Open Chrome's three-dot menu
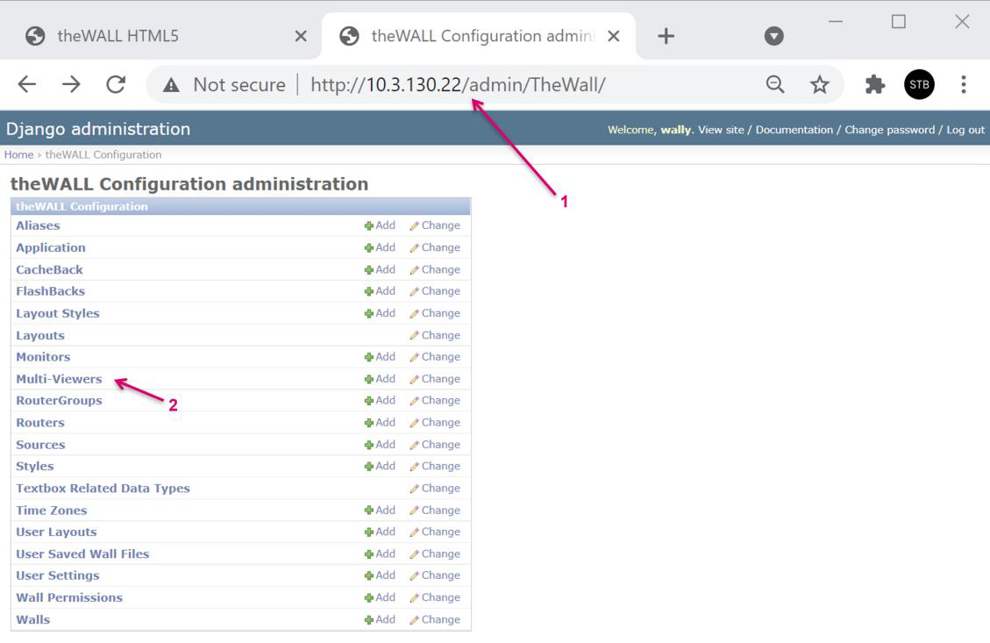 point(963,84)
